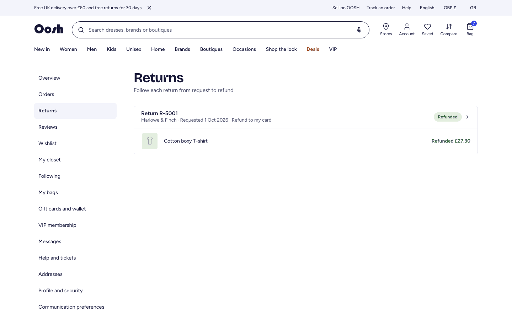Open the English language selector
The image size is (512, 320).
(427, 8)
